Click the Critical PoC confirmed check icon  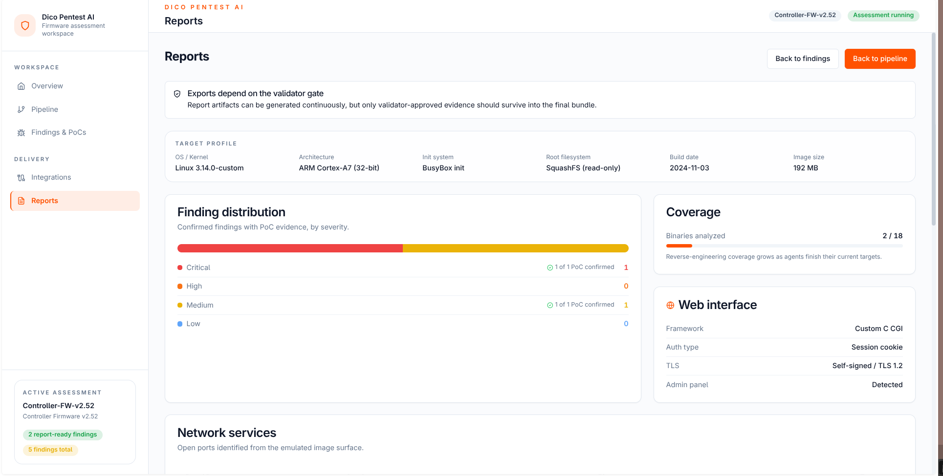pyautogui.click(x=550, y=268)
